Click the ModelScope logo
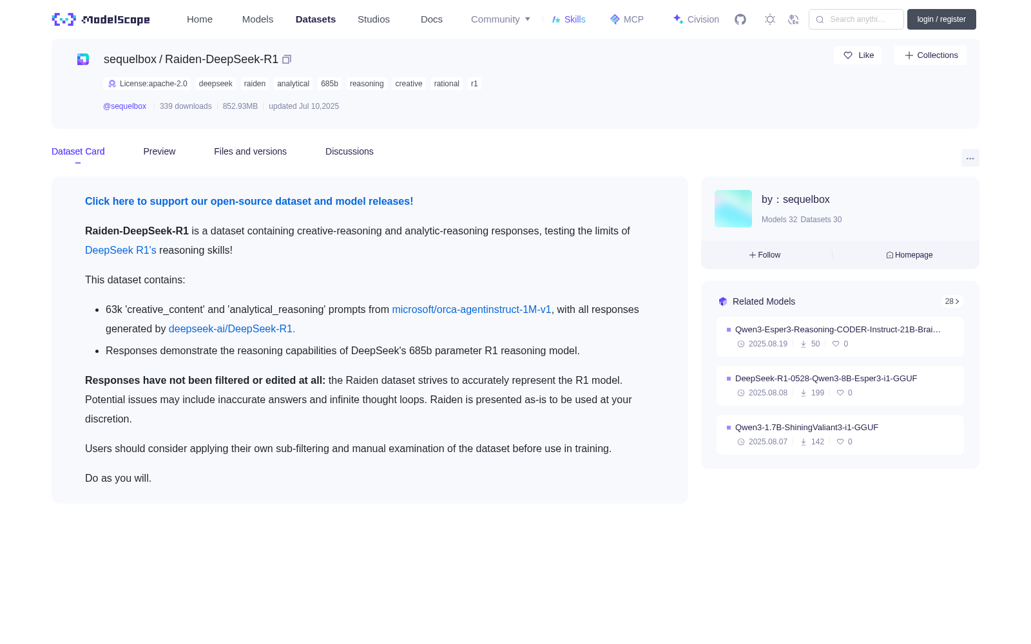The width and height of the screenshot is (1031, 644). pyautogui.click(x=101, y=19)
